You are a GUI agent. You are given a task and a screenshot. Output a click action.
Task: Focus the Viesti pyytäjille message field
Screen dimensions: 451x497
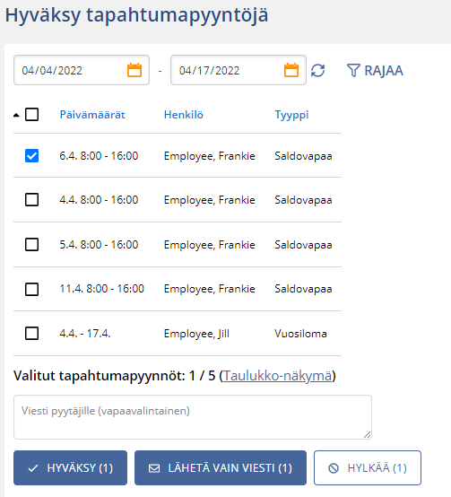tap(193, 417)
